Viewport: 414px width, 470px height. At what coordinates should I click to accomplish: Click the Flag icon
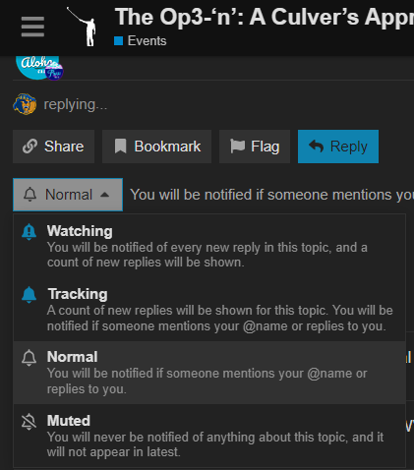(237, 147)
